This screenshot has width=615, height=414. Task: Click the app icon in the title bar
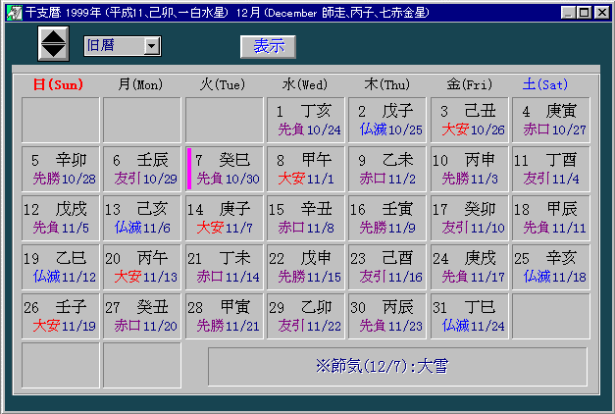pyautogui.click(x=12, y=12)
